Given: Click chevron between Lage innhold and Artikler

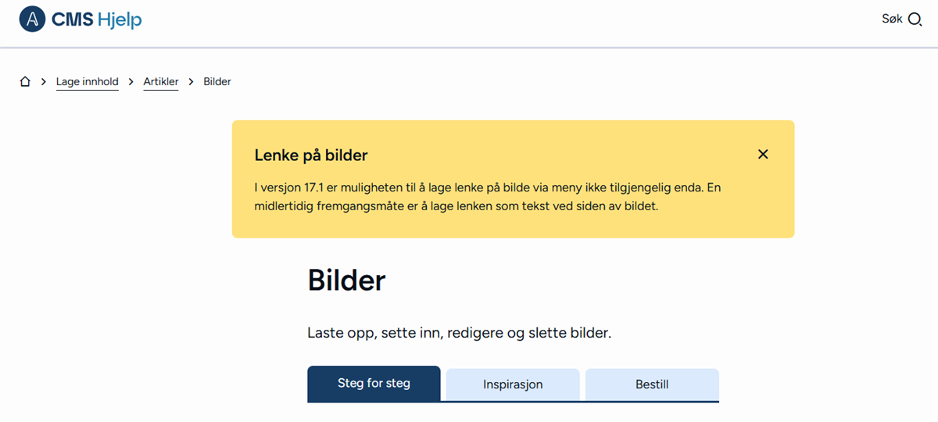Looking at the screenshot, I should (131, 81).
